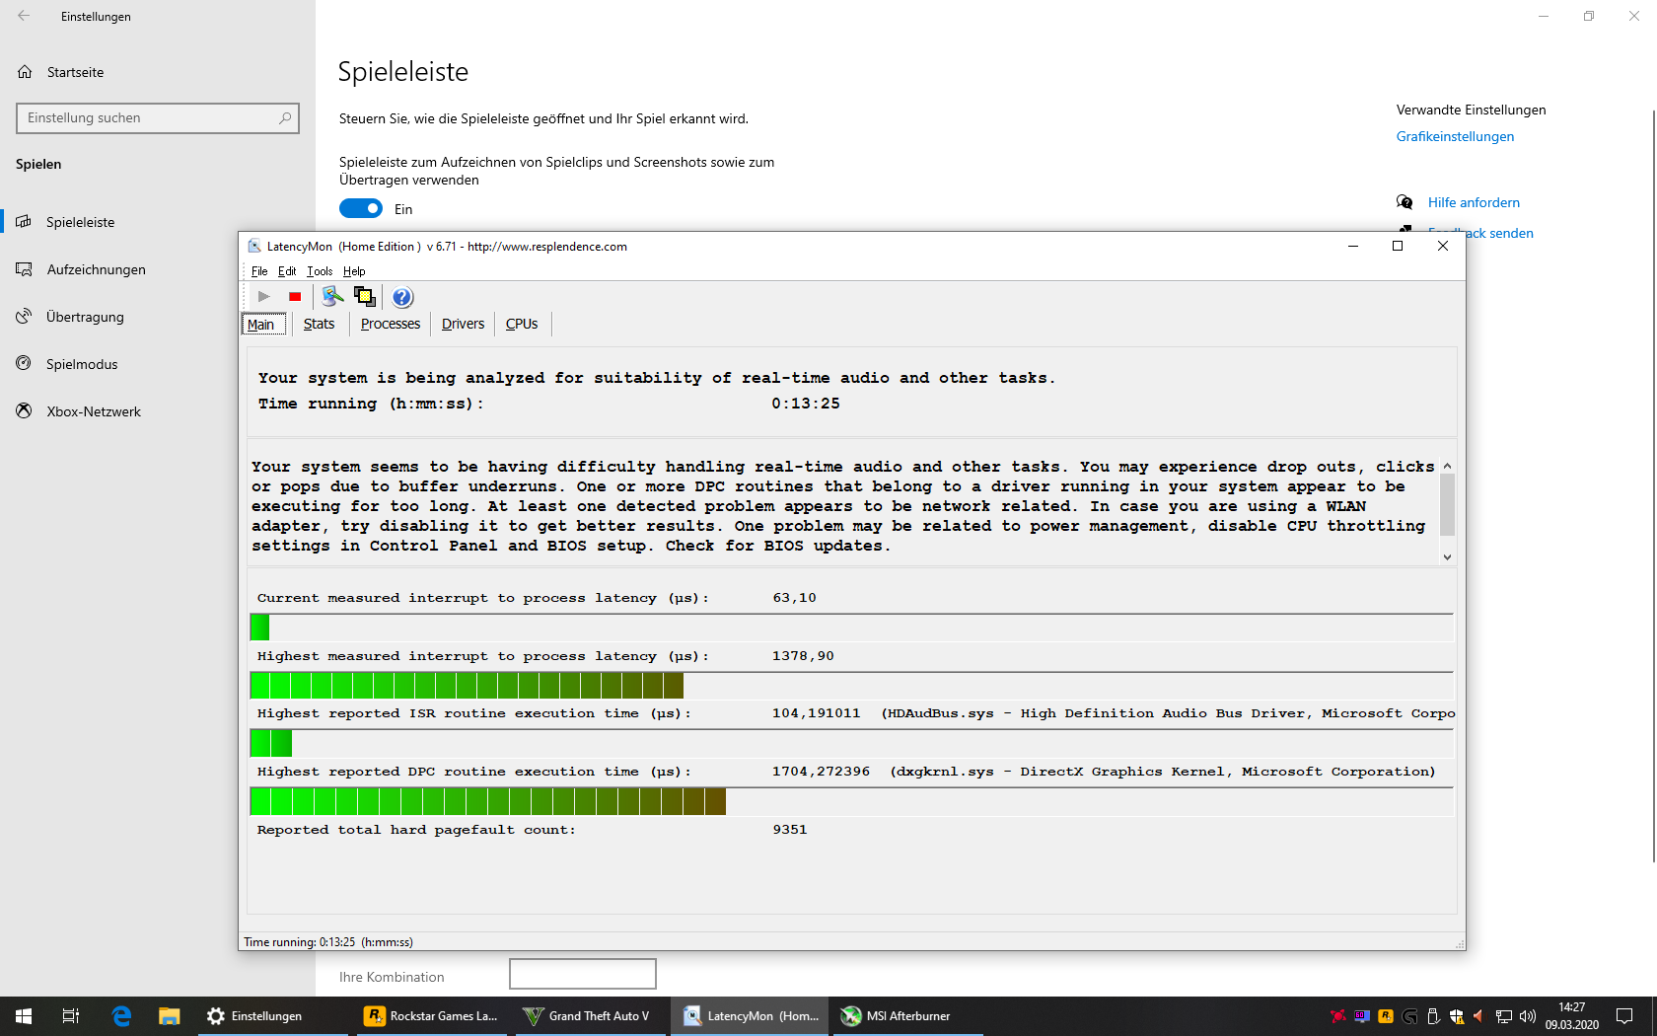Click the search magnifier icon in Settings
1657x1036 pixels.
pyautogui.click(x=285, y=117)
